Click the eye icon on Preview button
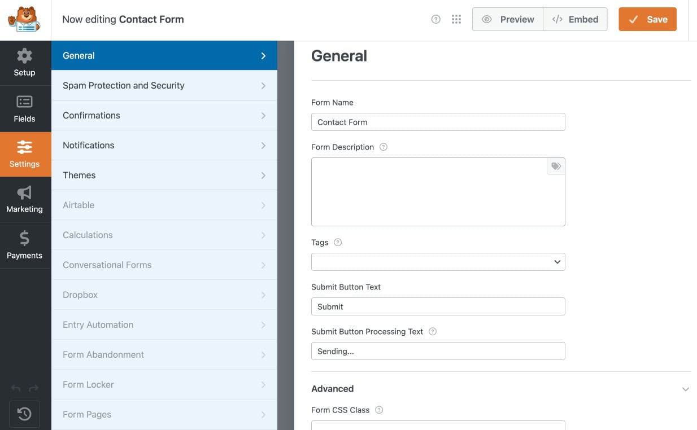This screenshot has height=430, width=697. (x=486, y=19)
